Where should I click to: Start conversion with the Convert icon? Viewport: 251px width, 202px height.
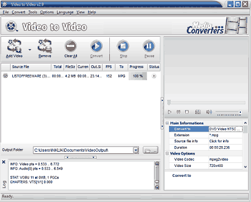(96, 46)
